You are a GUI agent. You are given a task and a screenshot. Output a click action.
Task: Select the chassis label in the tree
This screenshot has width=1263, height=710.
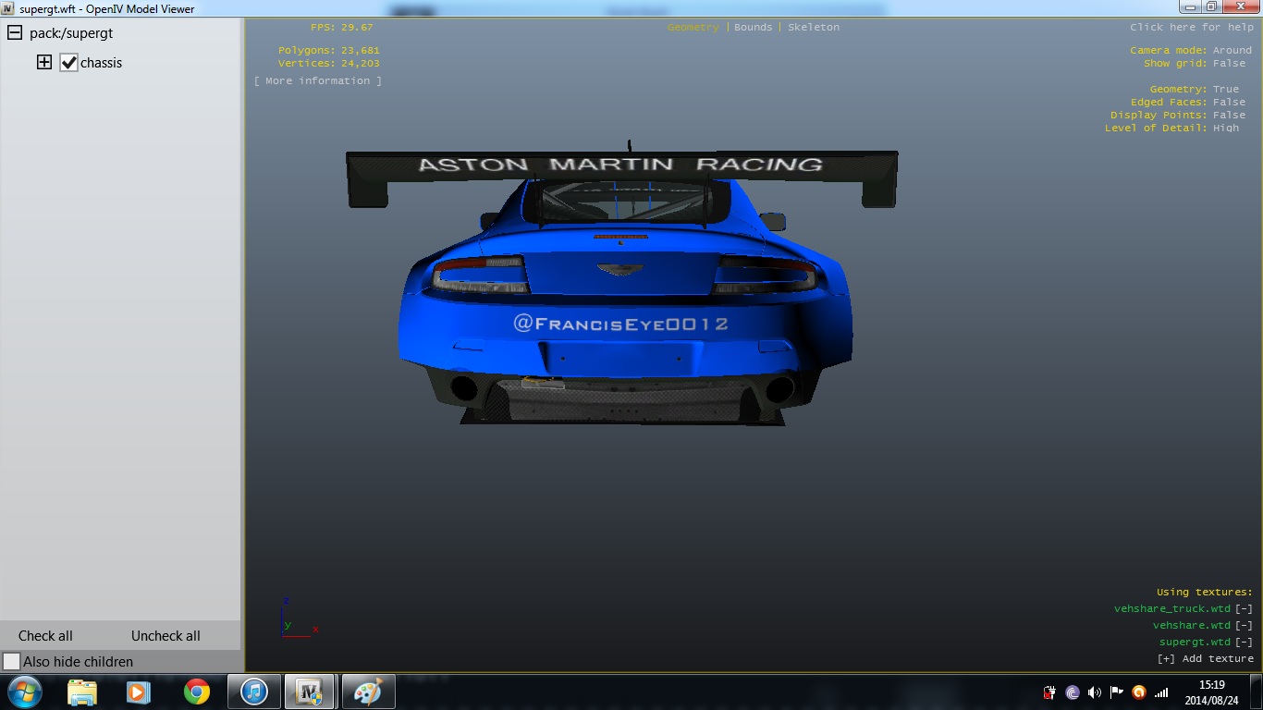pos(102,63)
